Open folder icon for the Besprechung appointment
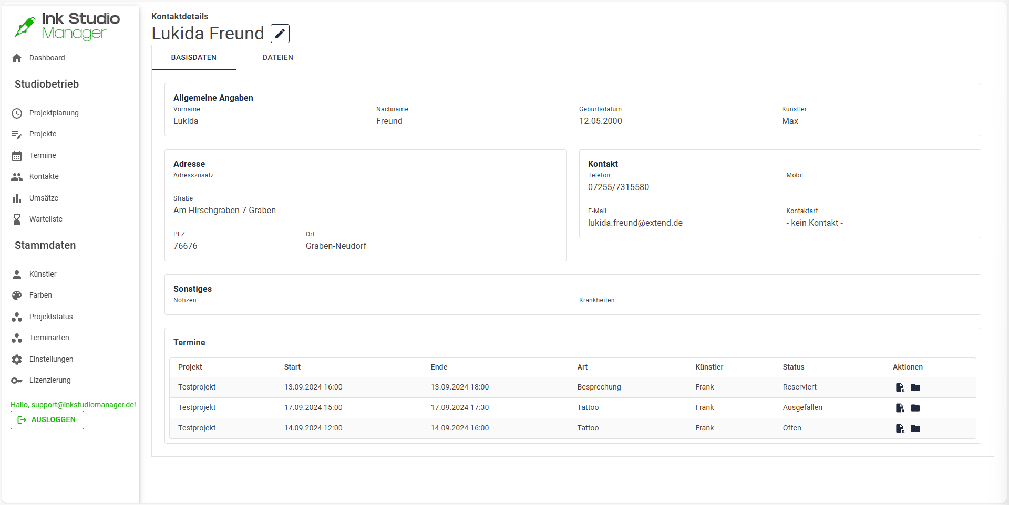 [x=915, y=387]
